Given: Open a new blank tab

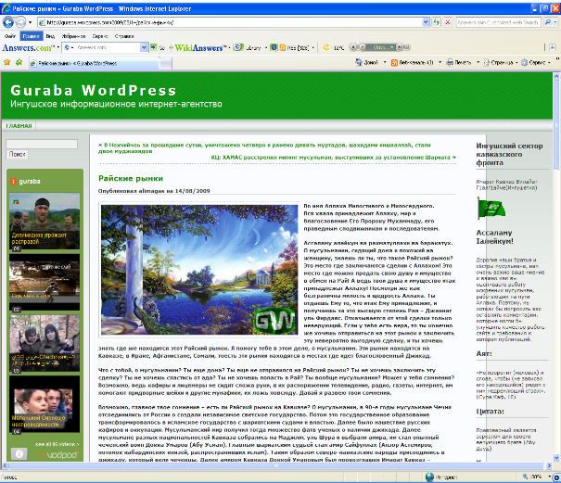Looking at the screenshot, I should point(165,64).
